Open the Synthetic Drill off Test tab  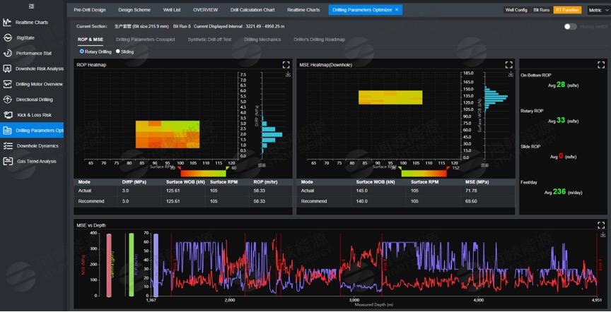(209, 40)
